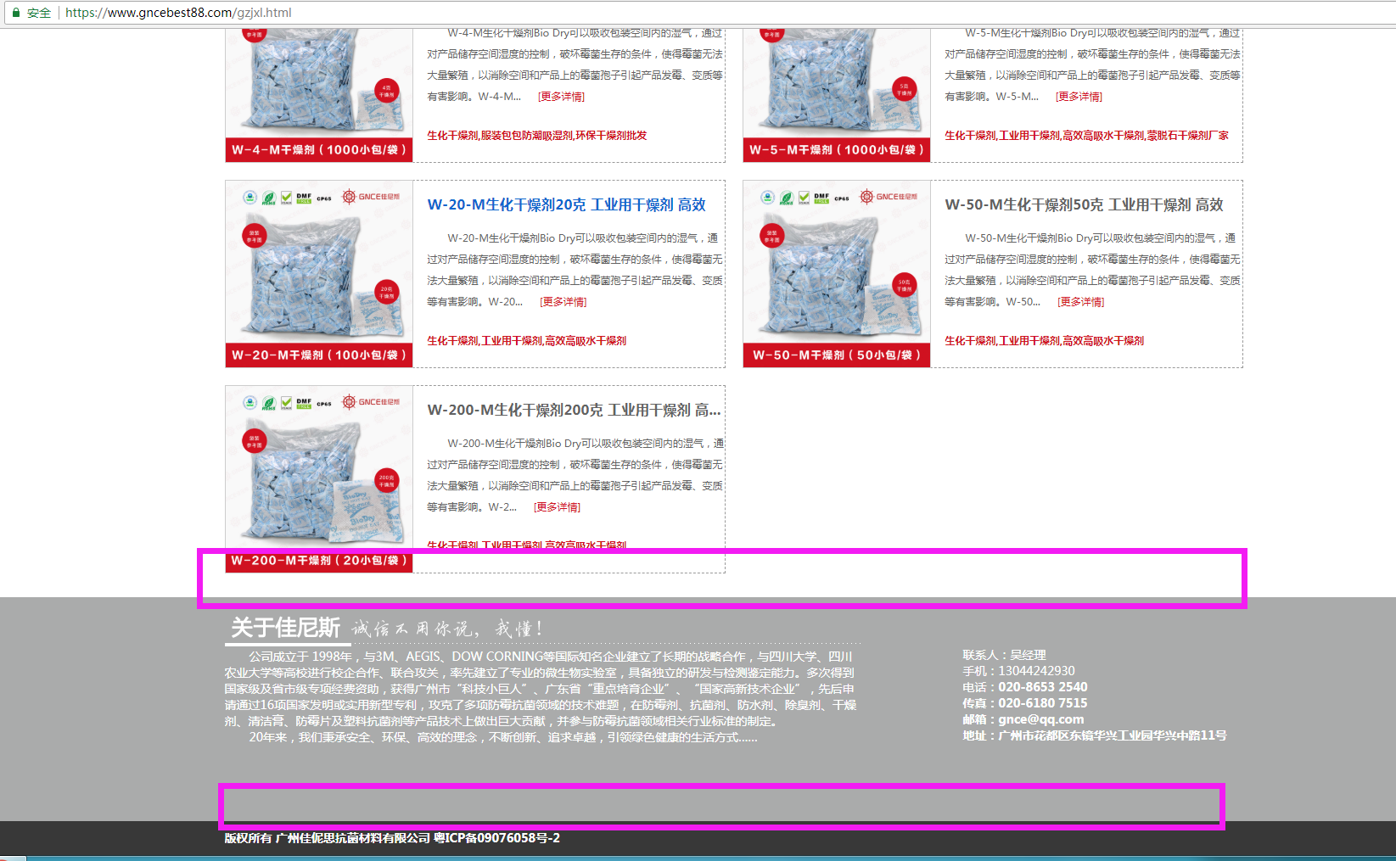1396x861 pixels.
Task: Open W-200-M desiccant product image
Action: point(319,479)
